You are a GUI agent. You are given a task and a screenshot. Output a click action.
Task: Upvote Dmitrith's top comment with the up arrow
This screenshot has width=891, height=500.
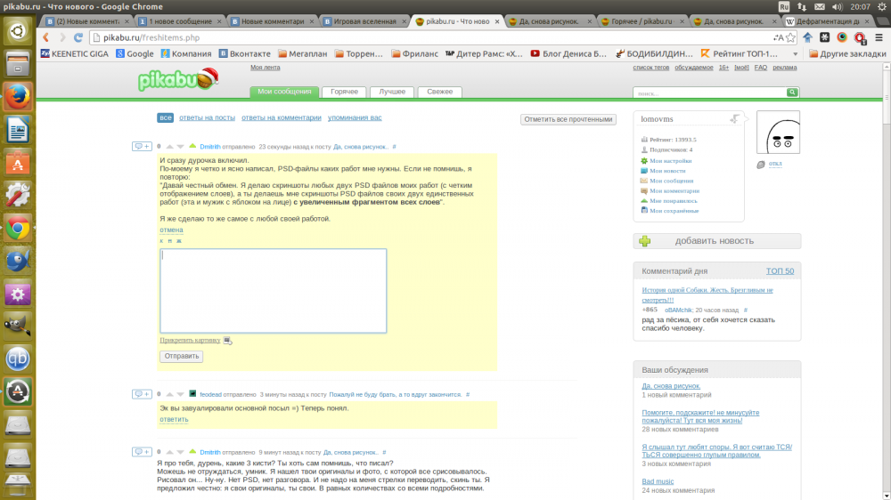pyautogui.click(x=168, y=146)
